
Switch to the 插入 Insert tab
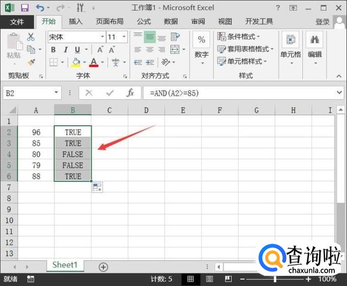pyautogui.click(x=76, y=21)
